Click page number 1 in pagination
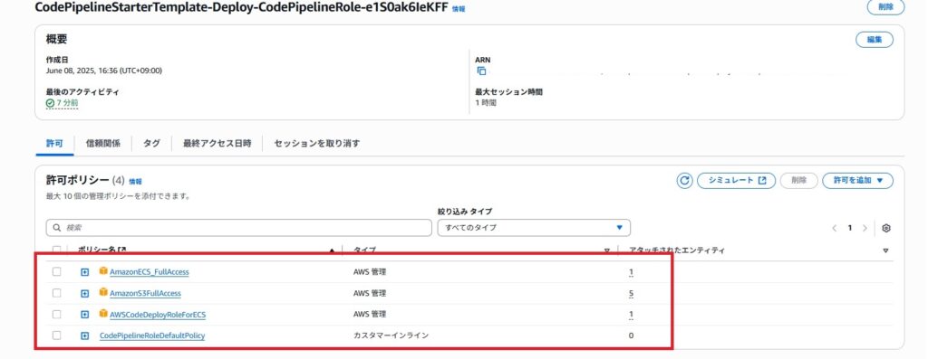928x359 pixels. pyautogui.click(x=850, y=228)
